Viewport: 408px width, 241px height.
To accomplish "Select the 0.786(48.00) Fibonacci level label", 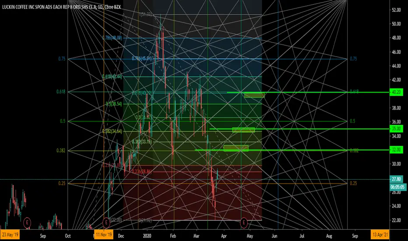I will (x=112, y=38).
